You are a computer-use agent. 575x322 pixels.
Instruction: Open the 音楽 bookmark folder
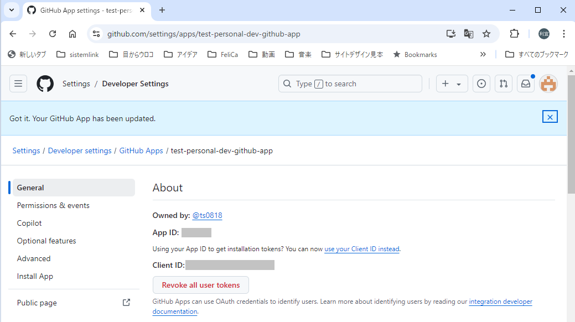(298, 54)
